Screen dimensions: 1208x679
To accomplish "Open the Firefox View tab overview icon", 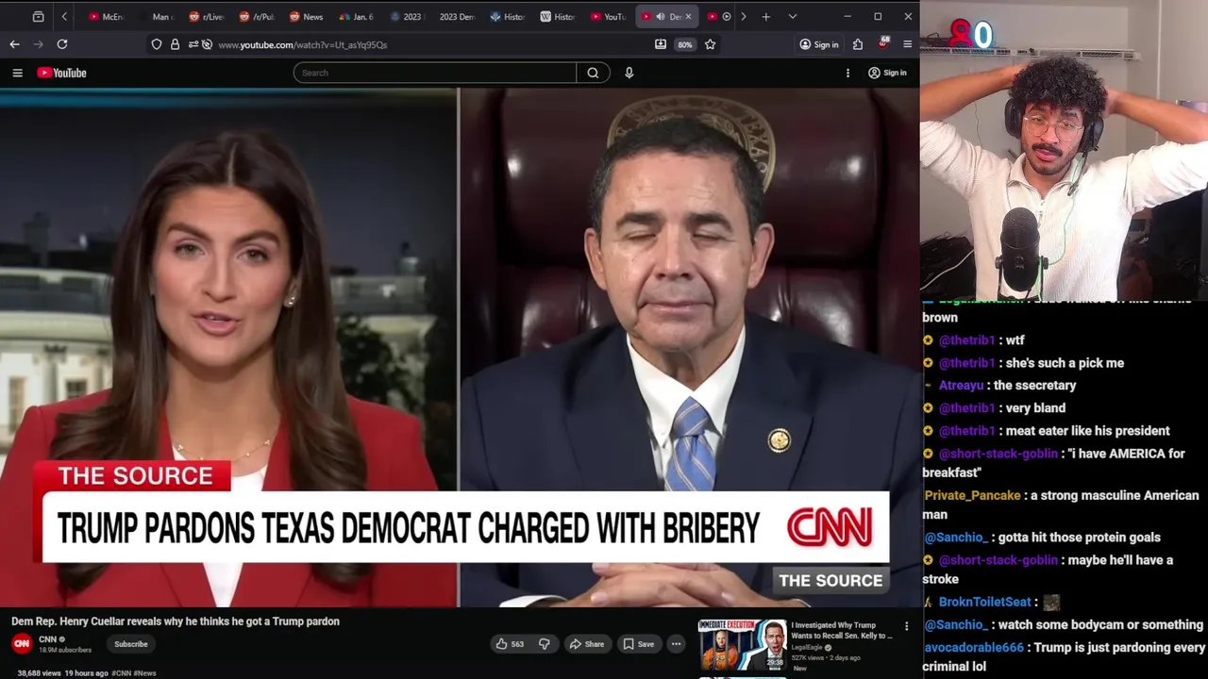I will click(38, 16).
